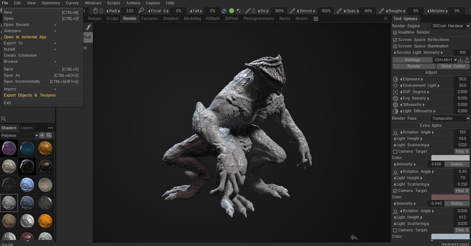This screenshot has height=246, width=471.
Task: Toggle the Screen Space Reflections checkbox
Action: tap(395, 40)
